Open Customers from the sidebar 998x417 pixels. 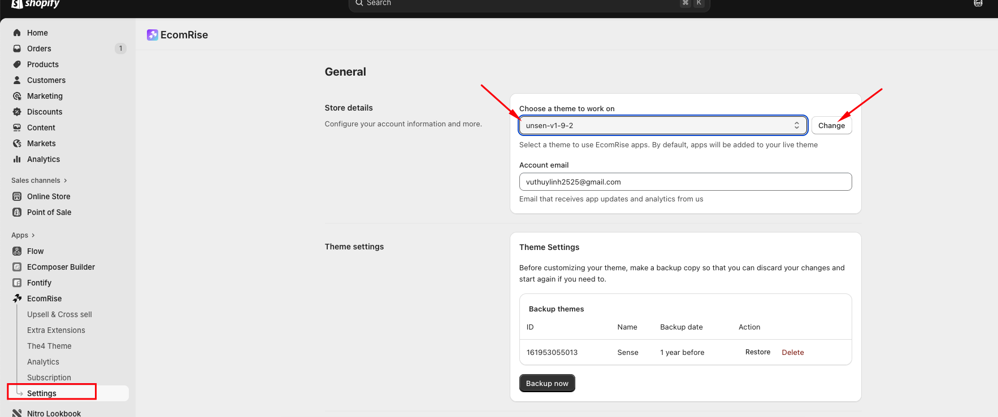pos(46,80)
